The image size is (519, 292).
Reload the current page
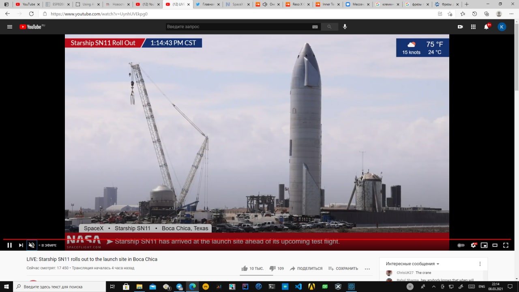click(31, 14)
